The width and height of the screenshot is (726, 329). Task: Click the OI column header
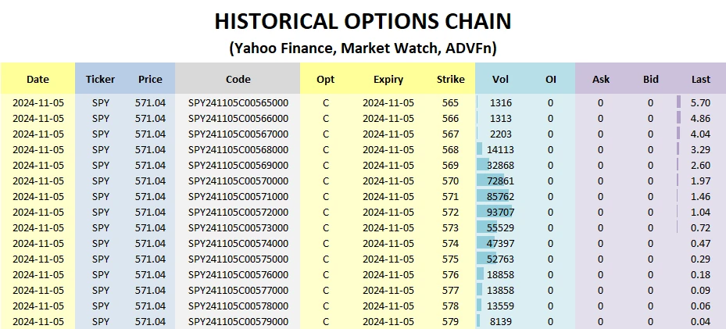550,79
